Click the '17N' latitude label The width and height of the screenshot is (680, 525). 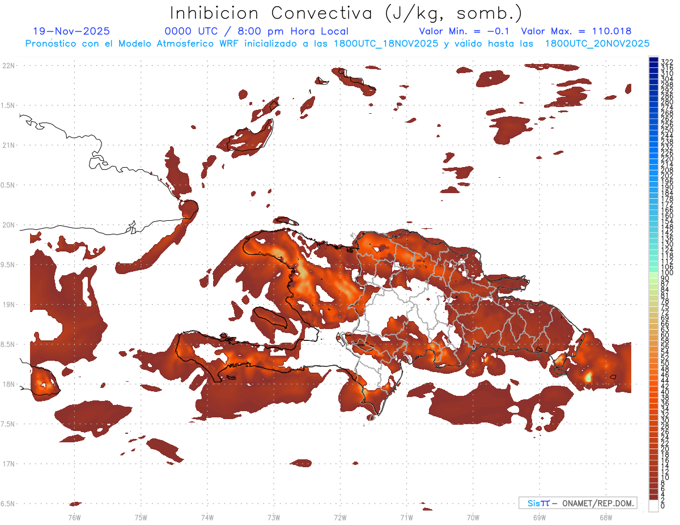click(x=9, y=464)
